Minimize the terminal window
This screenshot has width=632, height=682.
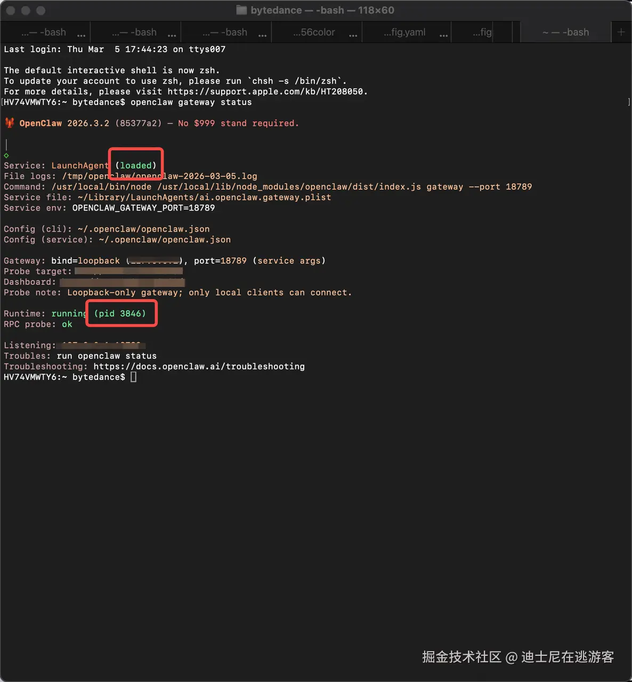(26, 10)
